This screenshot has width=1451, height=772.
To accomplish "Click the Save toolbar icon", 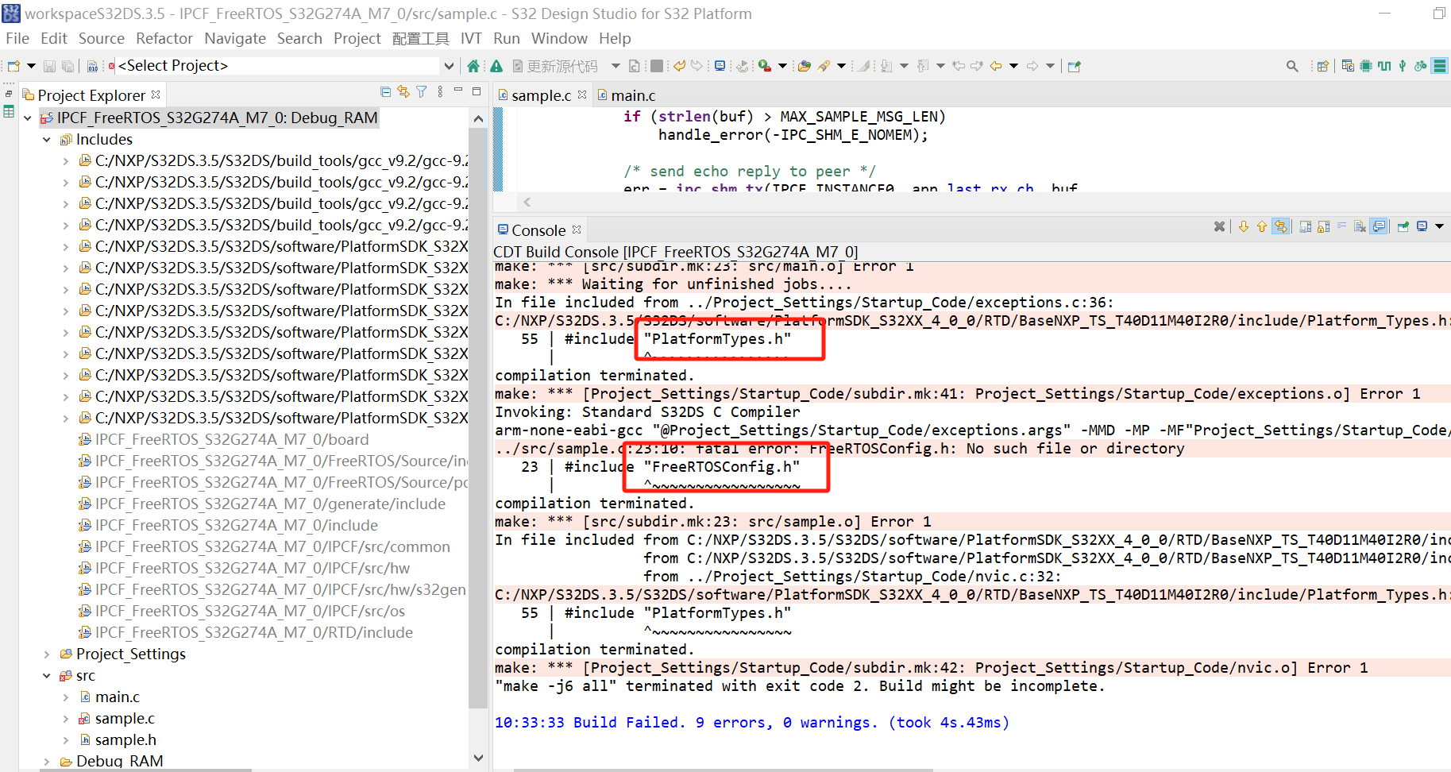I will click(49, 65).
